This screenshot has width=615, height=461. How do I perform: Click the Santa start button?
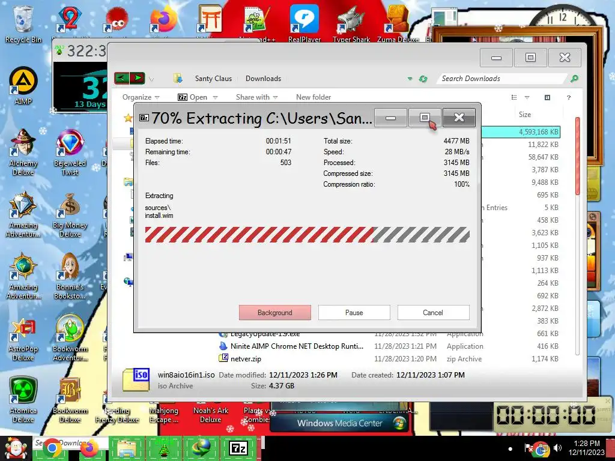[15, 448]
